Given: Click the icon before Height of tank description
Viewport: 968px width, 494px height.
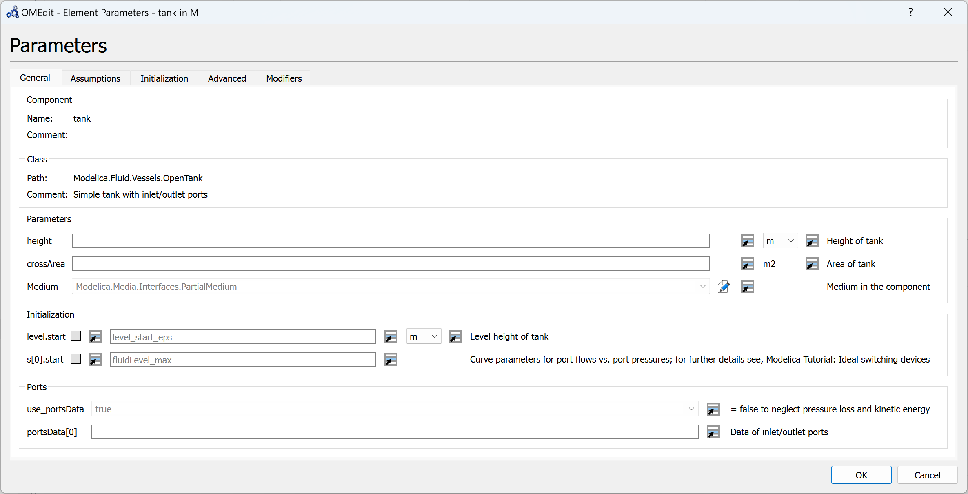Looking at the screenshot, I should tap(812, 241).
